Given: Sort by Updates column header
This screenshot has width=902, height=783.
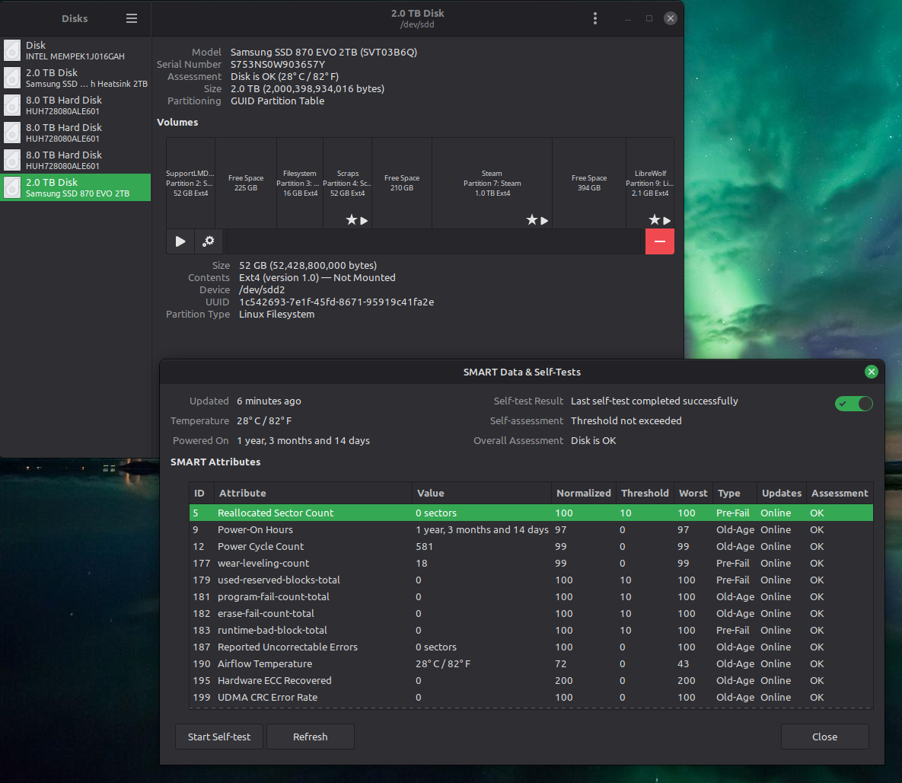Looking at the screenshot, I should coord(781,493).
